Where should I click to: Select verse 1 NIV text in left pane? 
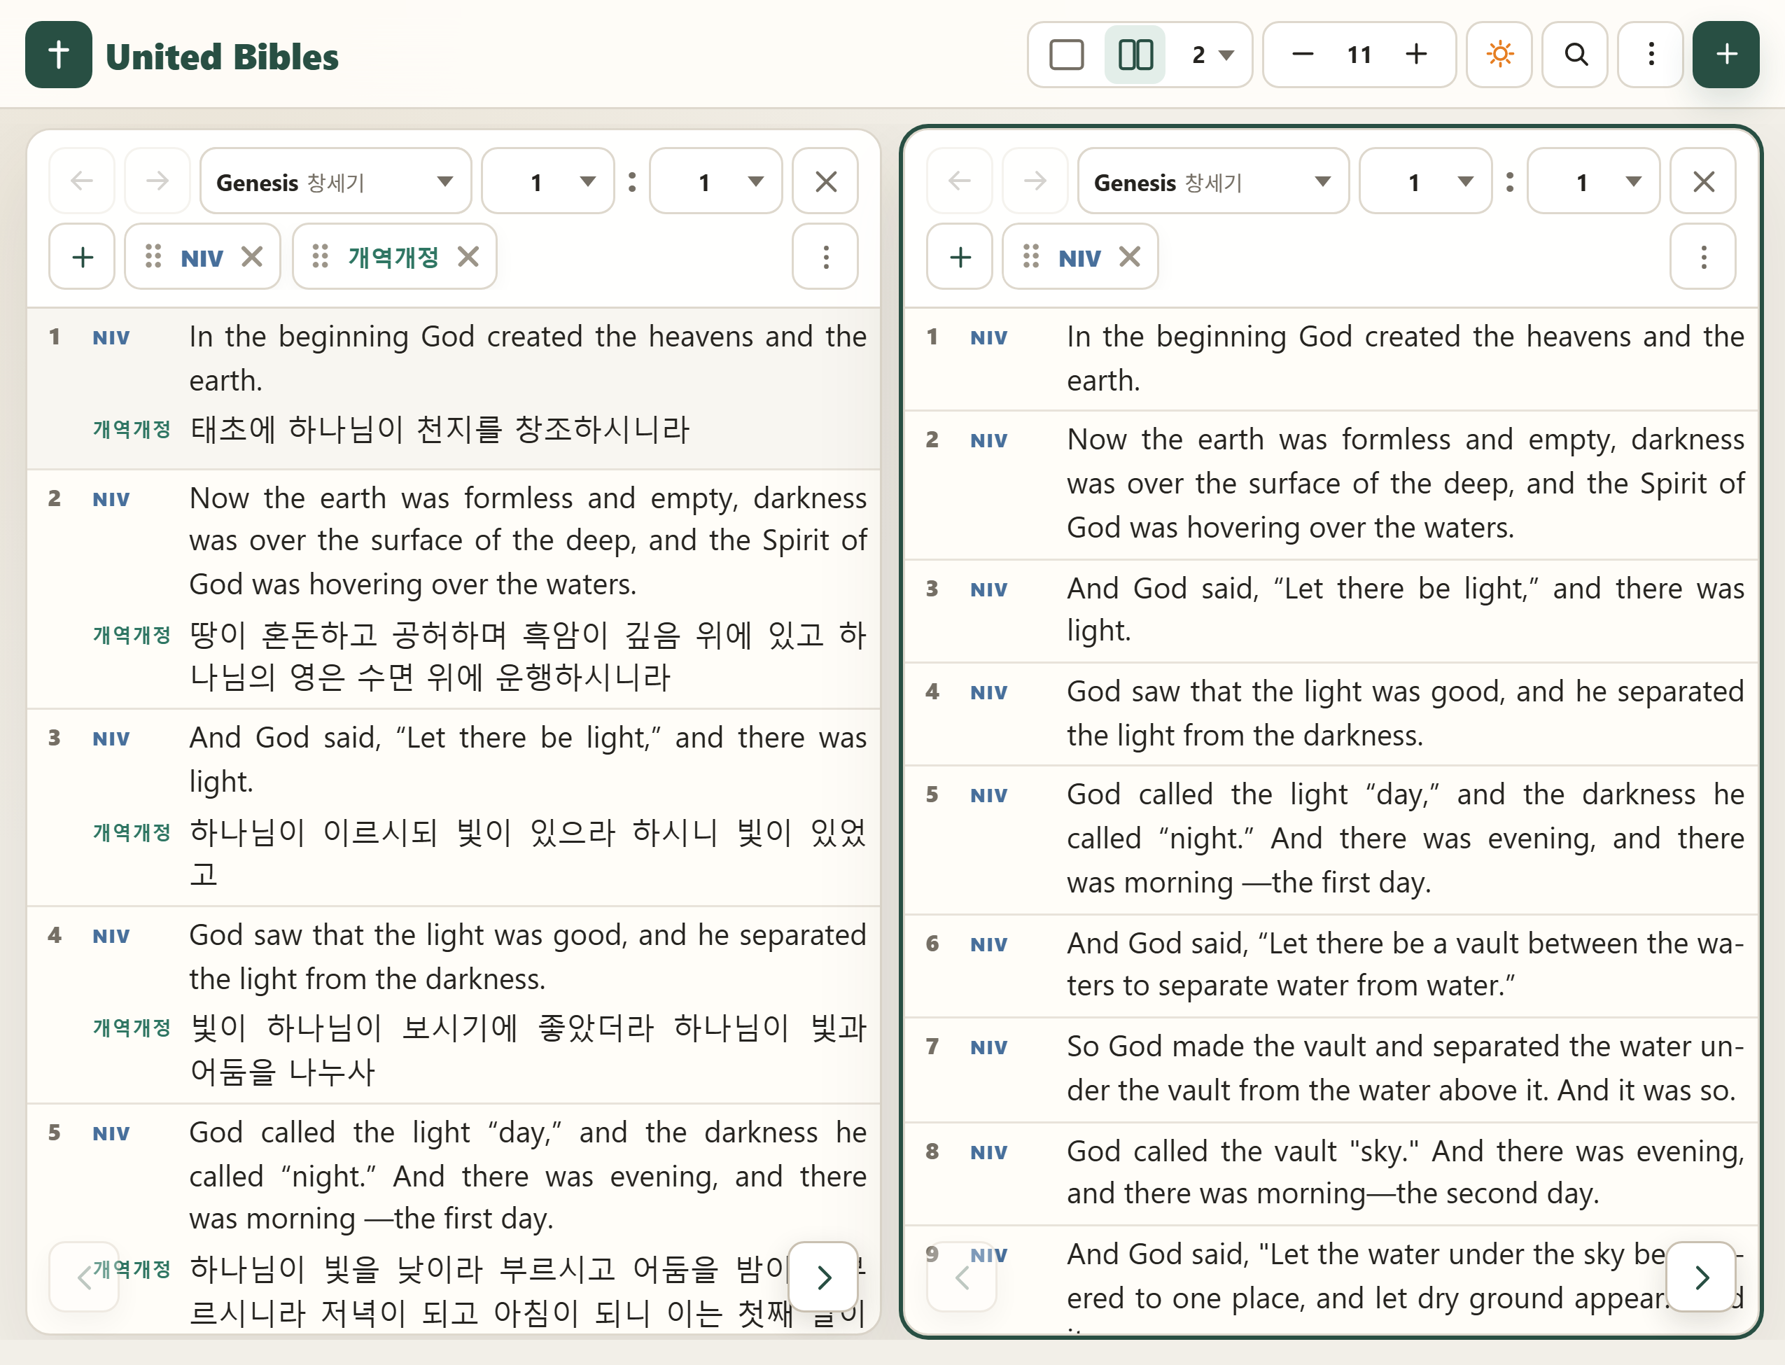(x=527, y=358)
